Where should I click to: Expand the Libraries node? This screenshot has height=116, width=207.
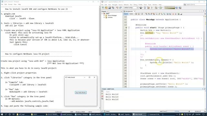[104, 17]
